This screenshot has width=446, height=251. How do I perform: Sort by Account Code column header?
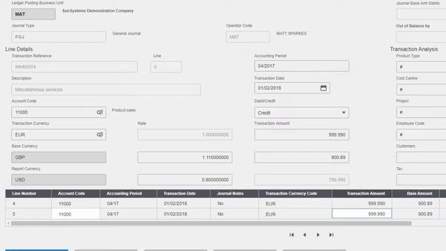pyautogui.click(x=76, y=194)
